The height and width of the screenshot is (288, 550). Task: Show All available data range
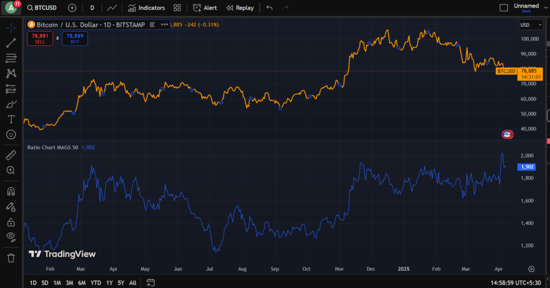[x=133, y=283]
